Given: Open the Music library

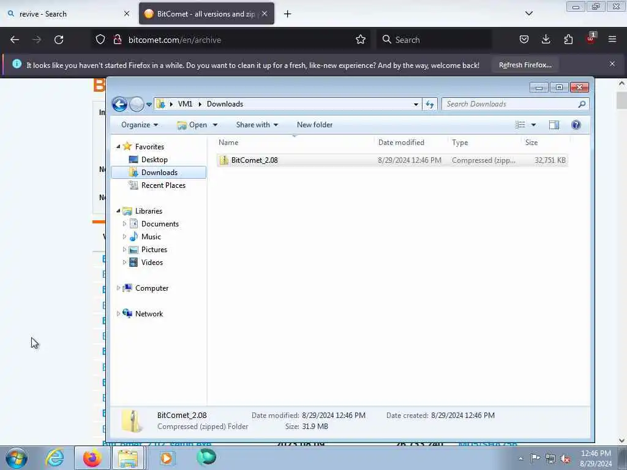Looking at the screenshot, I should pos(151,237).
